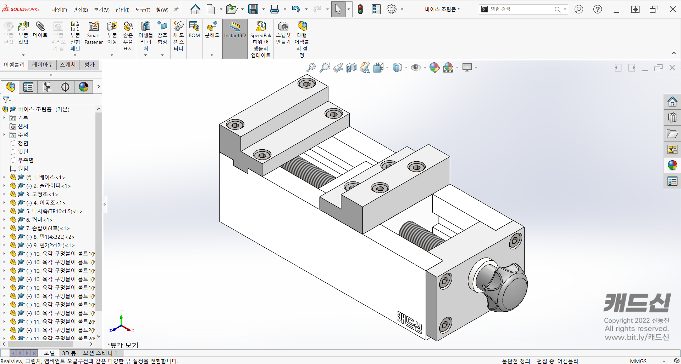Screen dimensions: 681x364
Task: Click the MMGS units status entry
Action: click(x=638, y=361)
